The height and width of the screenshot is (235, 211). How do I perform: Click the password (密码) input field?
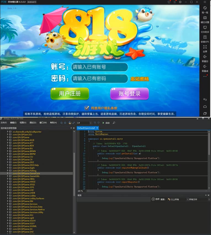point(100,78)
